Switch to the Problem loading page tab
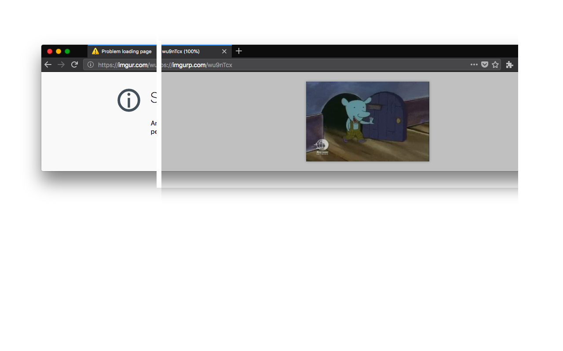Screen dimensions: 563x351 [122, 51]
